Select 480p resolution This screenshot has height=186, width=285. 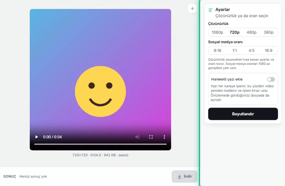pos(252,32)
